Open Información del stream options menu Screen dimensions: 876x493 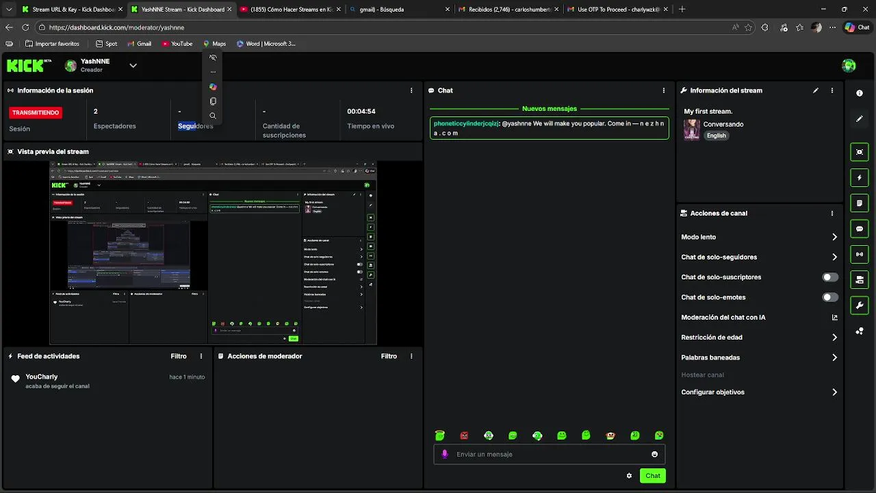click(x=832, y=90)
